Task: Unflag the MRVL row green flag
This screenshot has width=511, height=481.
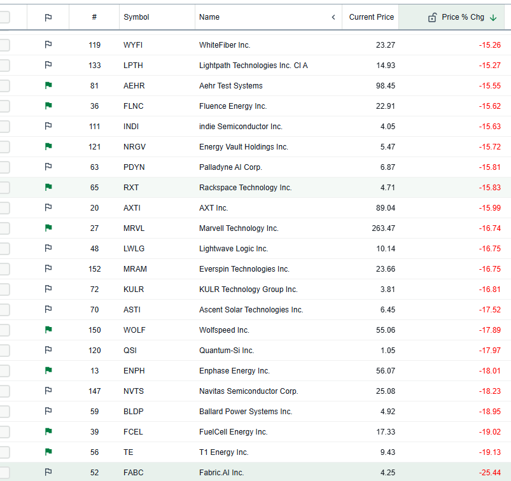Action: tap(48, 228)
